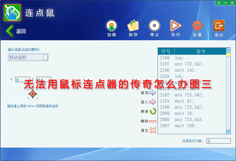Select row 2102 mto 723,542;
Image resolution: width=236 pixels, height=161 pixels.
tap(192, 95)
